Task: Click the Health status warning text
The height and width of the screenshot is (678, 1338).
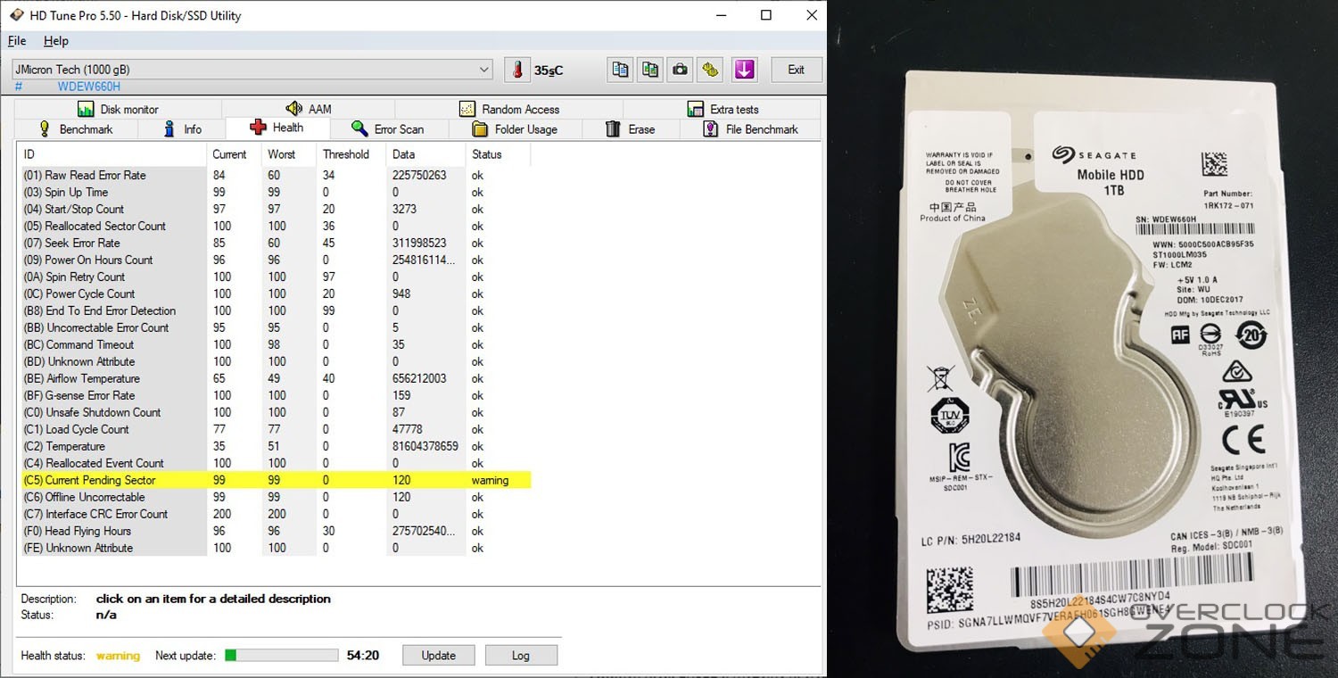Action: tap(118, 656)
